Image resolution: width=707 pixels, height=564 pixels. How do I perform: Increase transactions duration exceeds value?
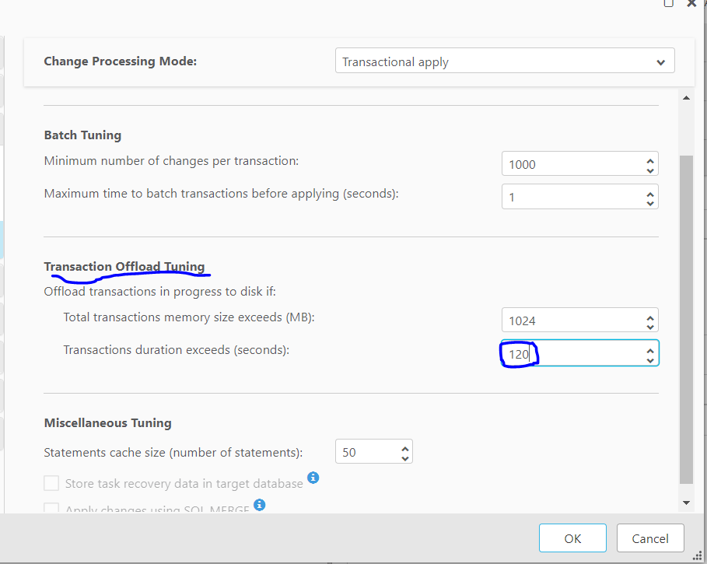[650, 349]
